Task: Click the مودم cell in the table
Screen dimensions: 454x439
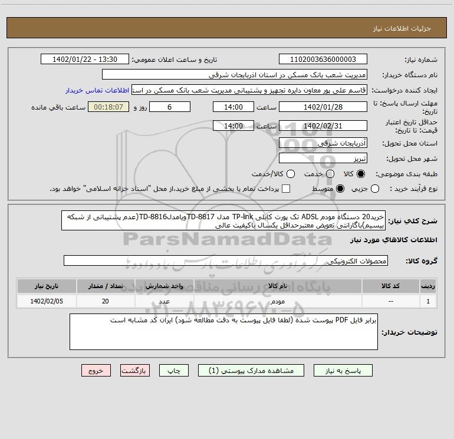Action: [278, 301]
